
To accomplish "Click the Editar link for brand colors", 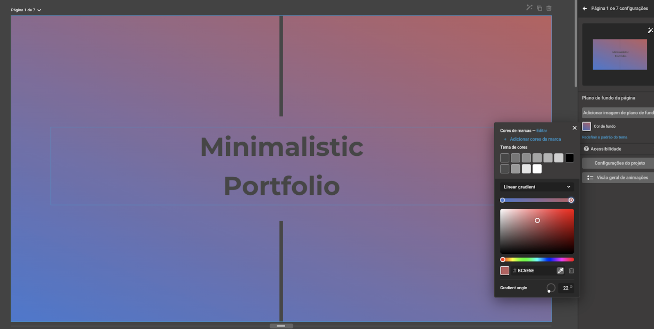I will coord(542,130).
